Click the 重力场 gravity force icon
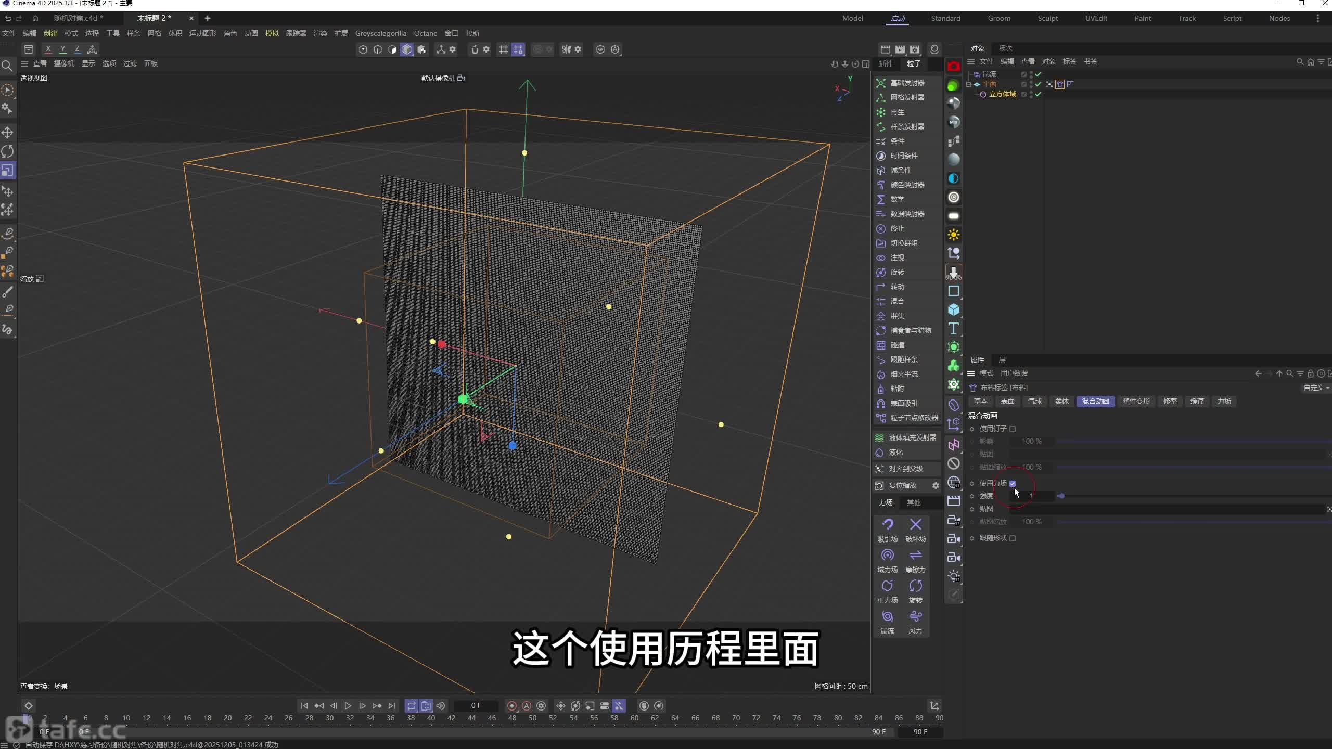This screenshot has width=1332, height=749. coord(887,586)
